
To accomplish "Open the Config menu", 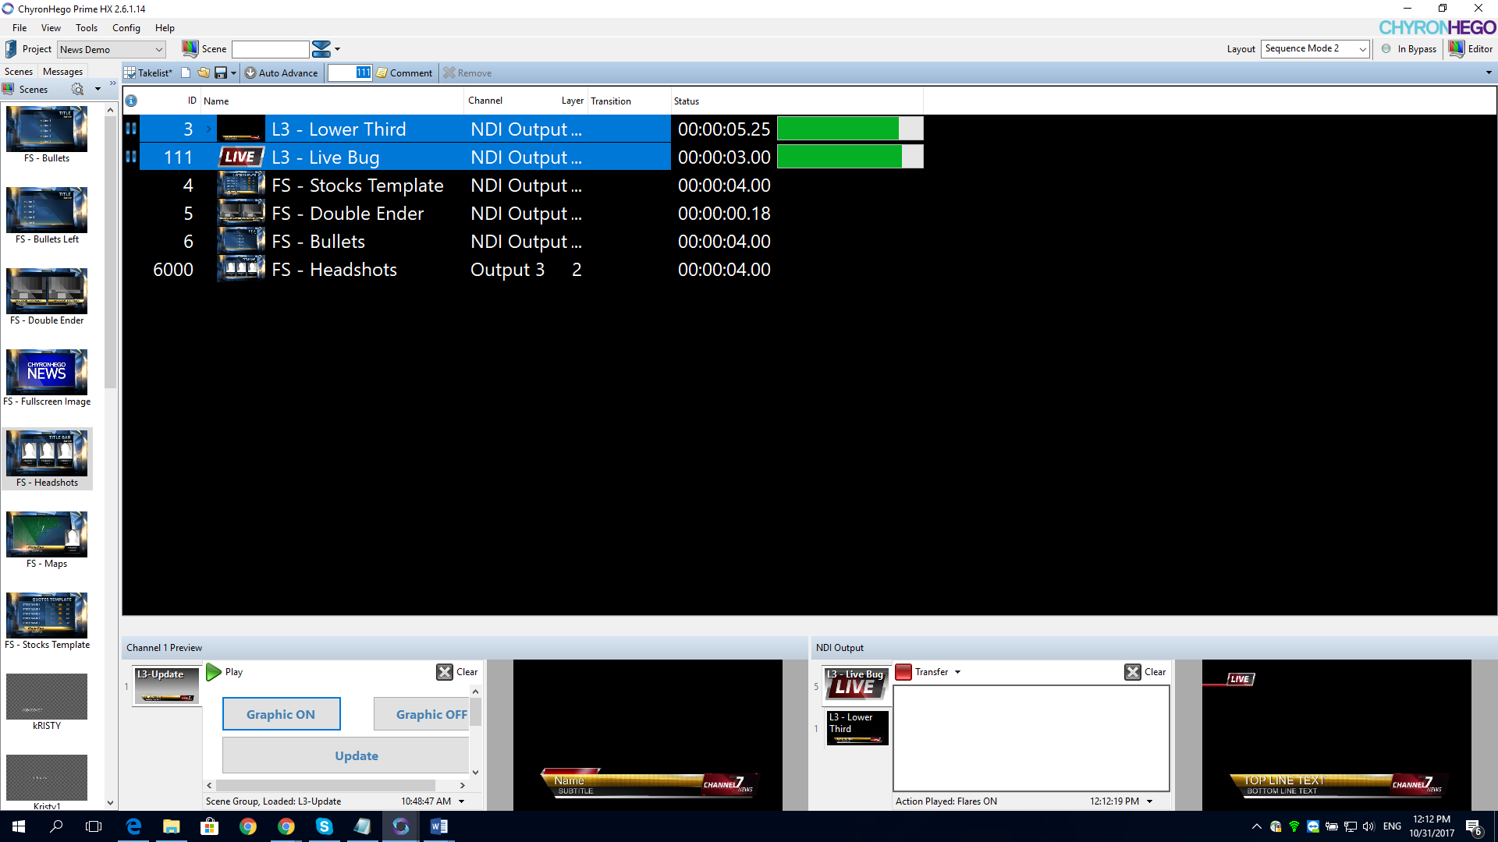I will pos(126,28).
